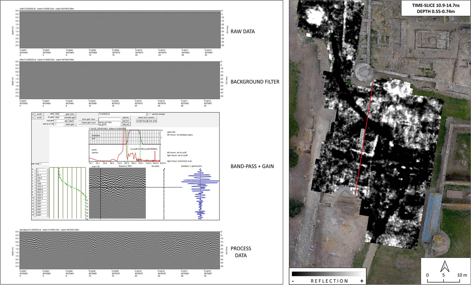Open help set for bandpass settings
Image resolution: width=471 pixels, height=285 pixels.
[x=126, y=124]
